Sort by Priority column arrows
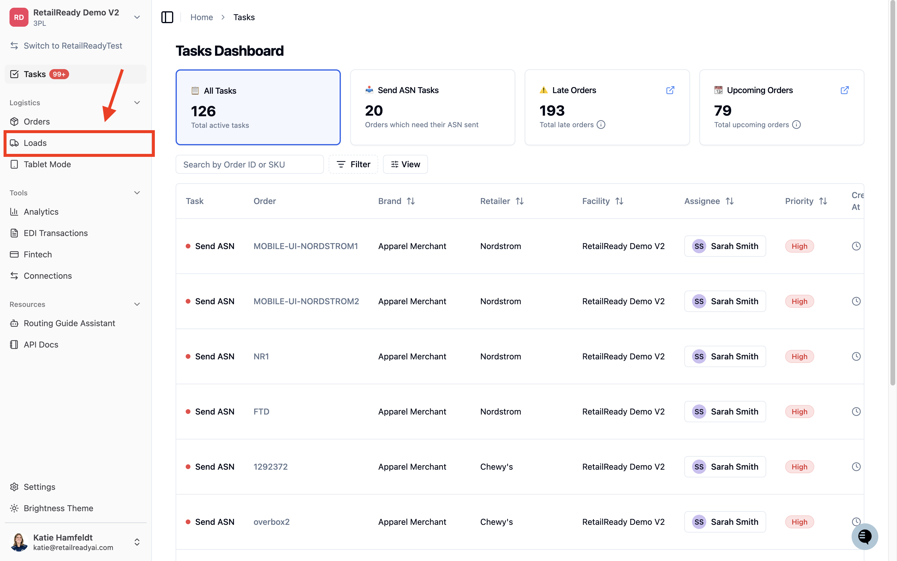Image resolution: width=897 pixels, height=561 pixels. coord(823,201)
